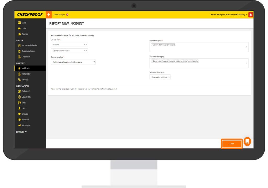Open the Users section

pyautogui.click(x=24, y=108)
